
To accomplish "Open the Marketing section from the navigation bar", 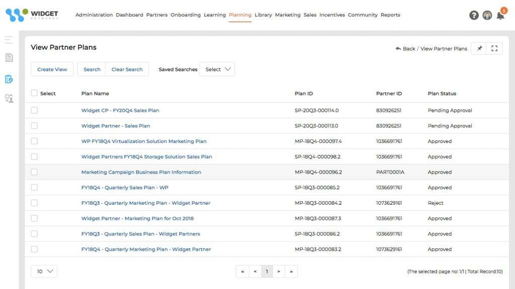I will pos(288,15).
